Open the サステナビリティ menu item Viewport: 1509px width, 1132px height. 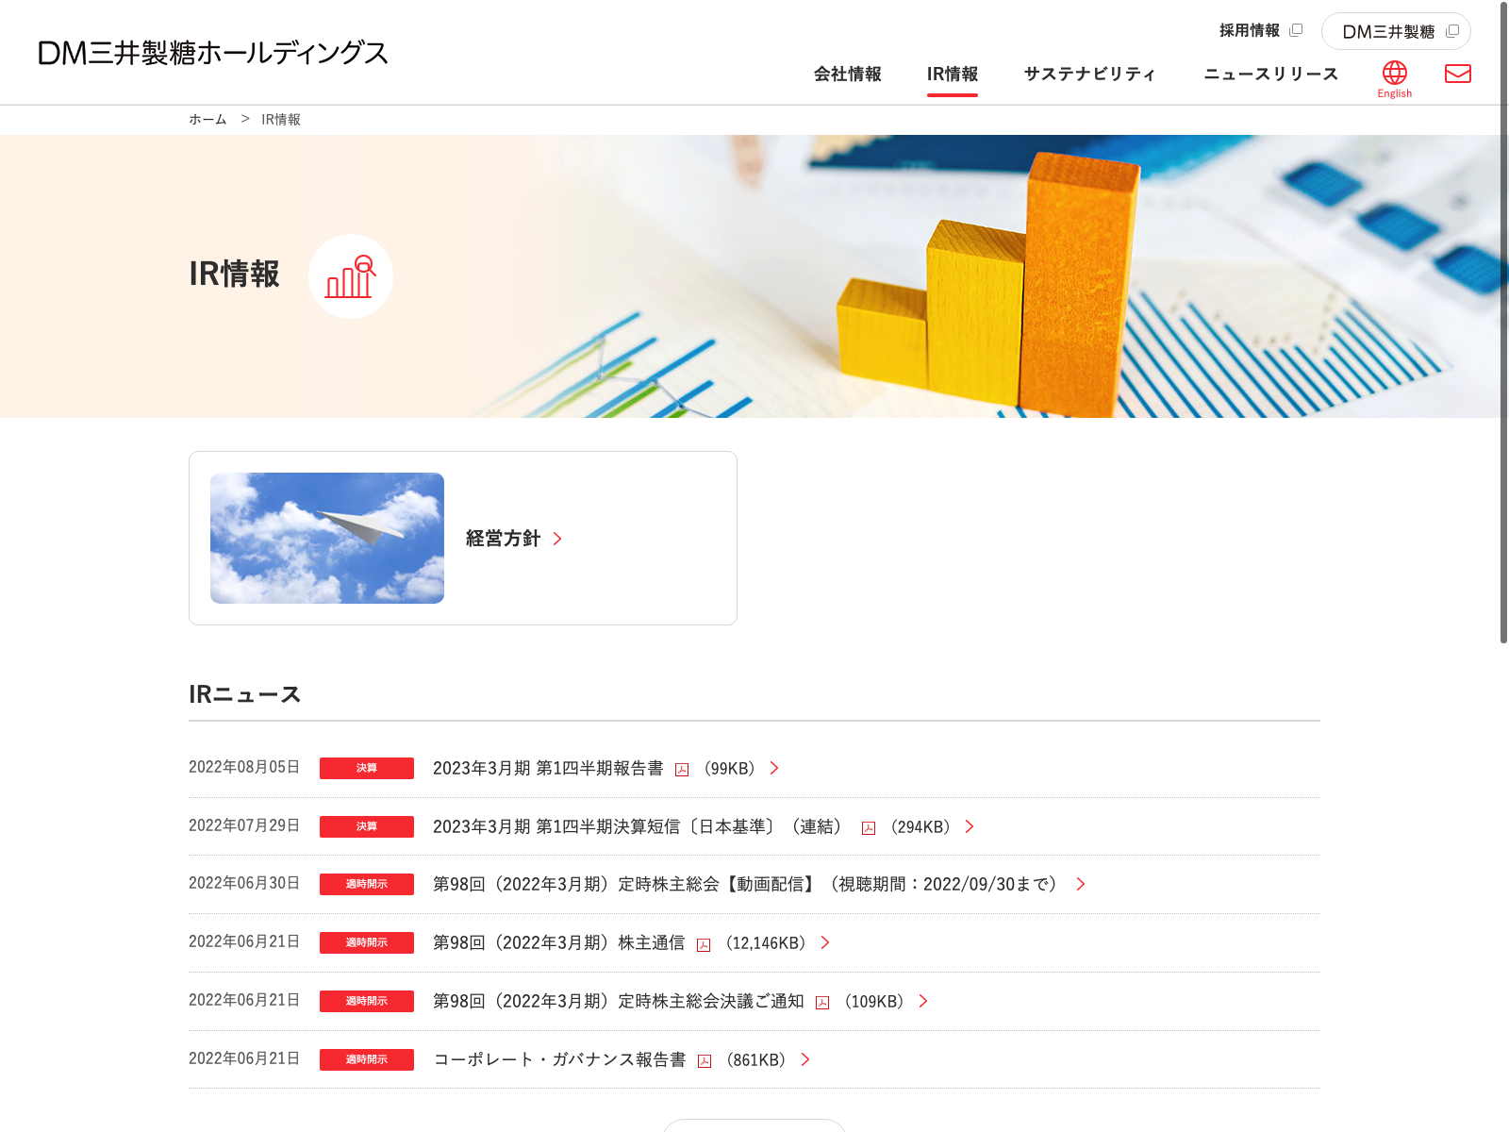(1089, 74)
